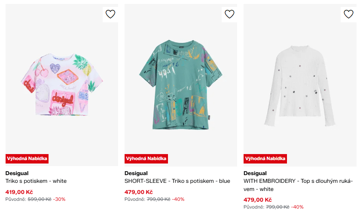
Task: Click Výhodná Nabídka badge on blue shirt
Action: point(146,158)
